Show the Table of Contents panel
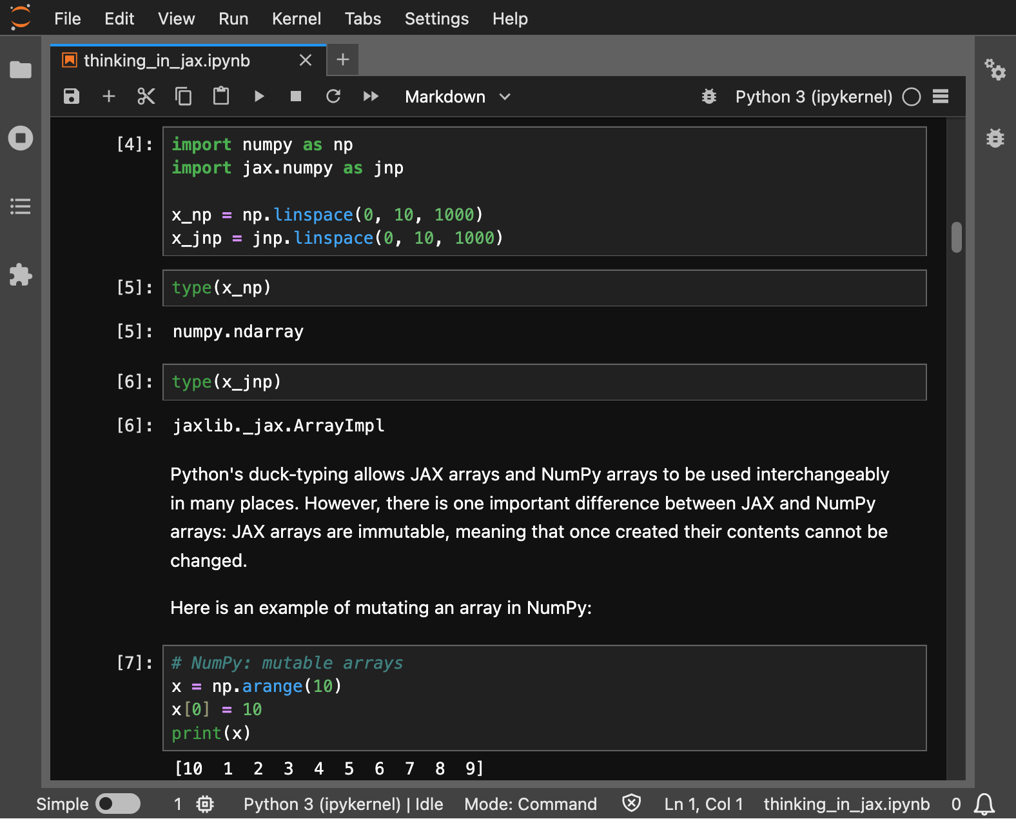This screenshot has height=819, width=1016. [21, 206]
